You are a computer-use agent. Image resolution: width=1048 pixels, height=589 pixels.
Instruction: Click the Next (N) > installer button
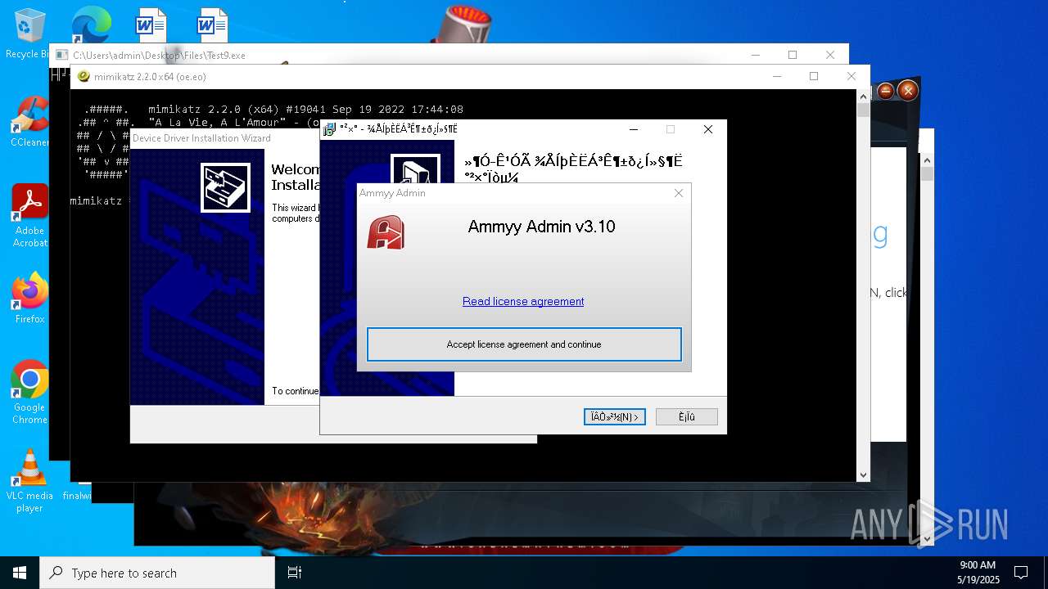coord(615,417)
